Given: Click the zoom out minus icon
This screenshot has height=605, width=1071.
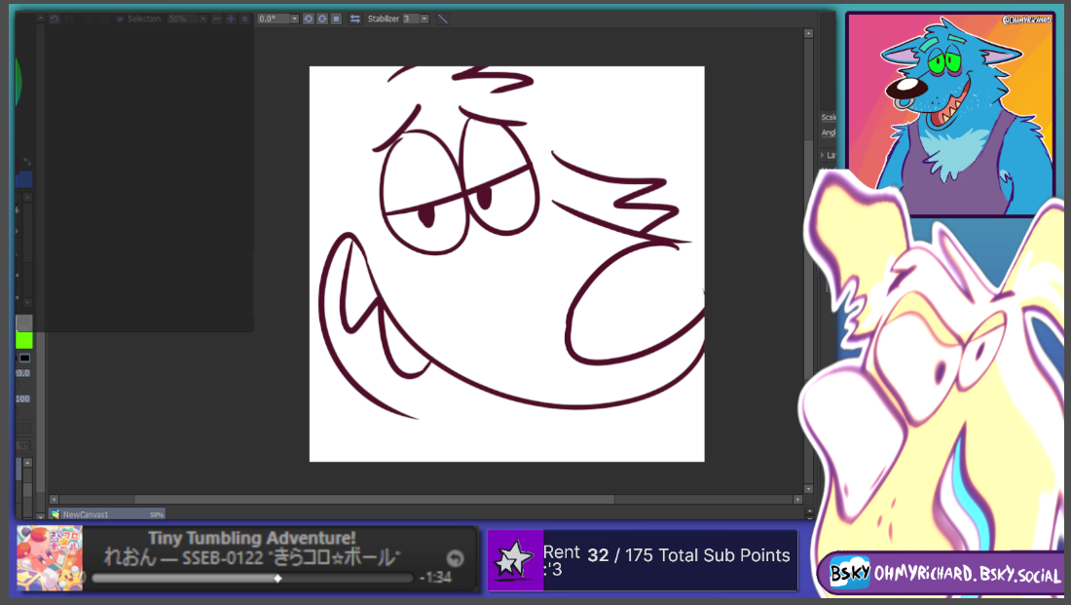Looking at the screenshot, I should click(x=216, y=19).
